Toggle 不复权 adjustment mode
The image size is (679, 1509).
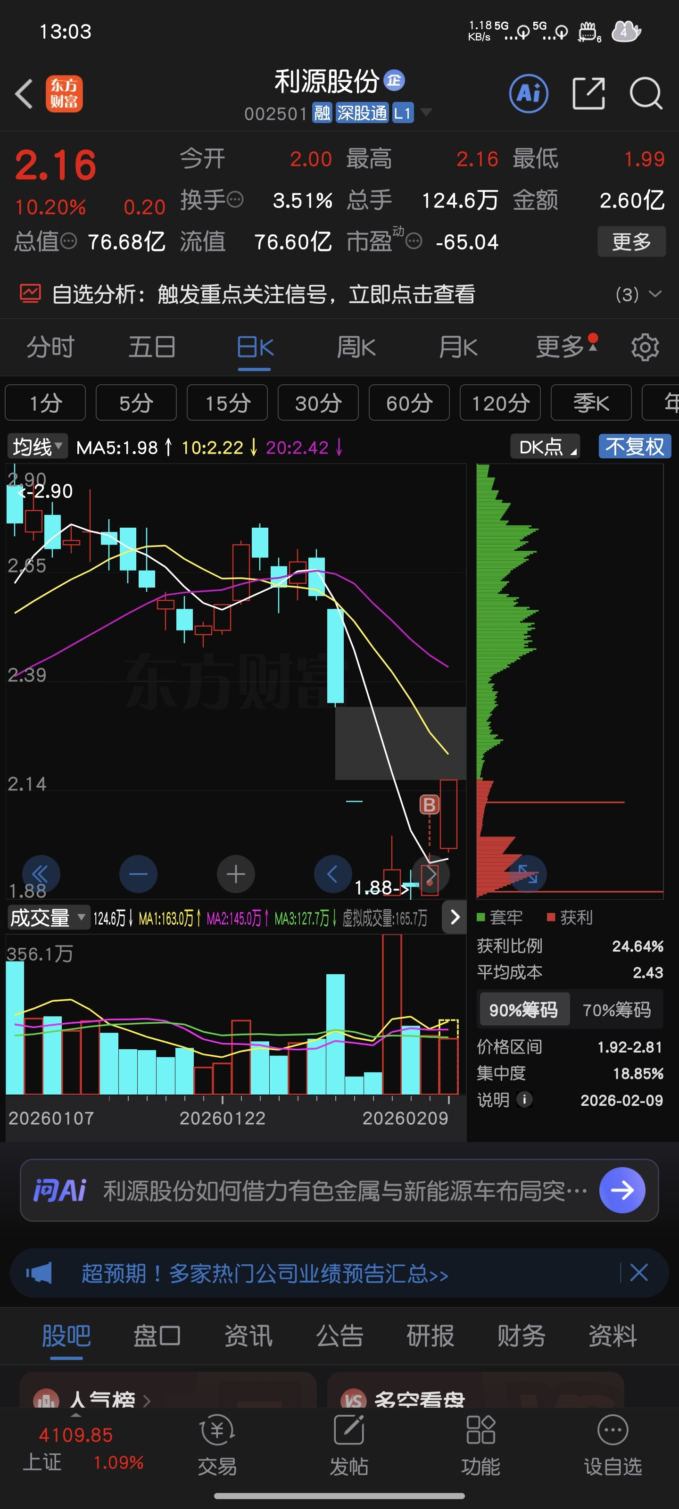[635, 447]
